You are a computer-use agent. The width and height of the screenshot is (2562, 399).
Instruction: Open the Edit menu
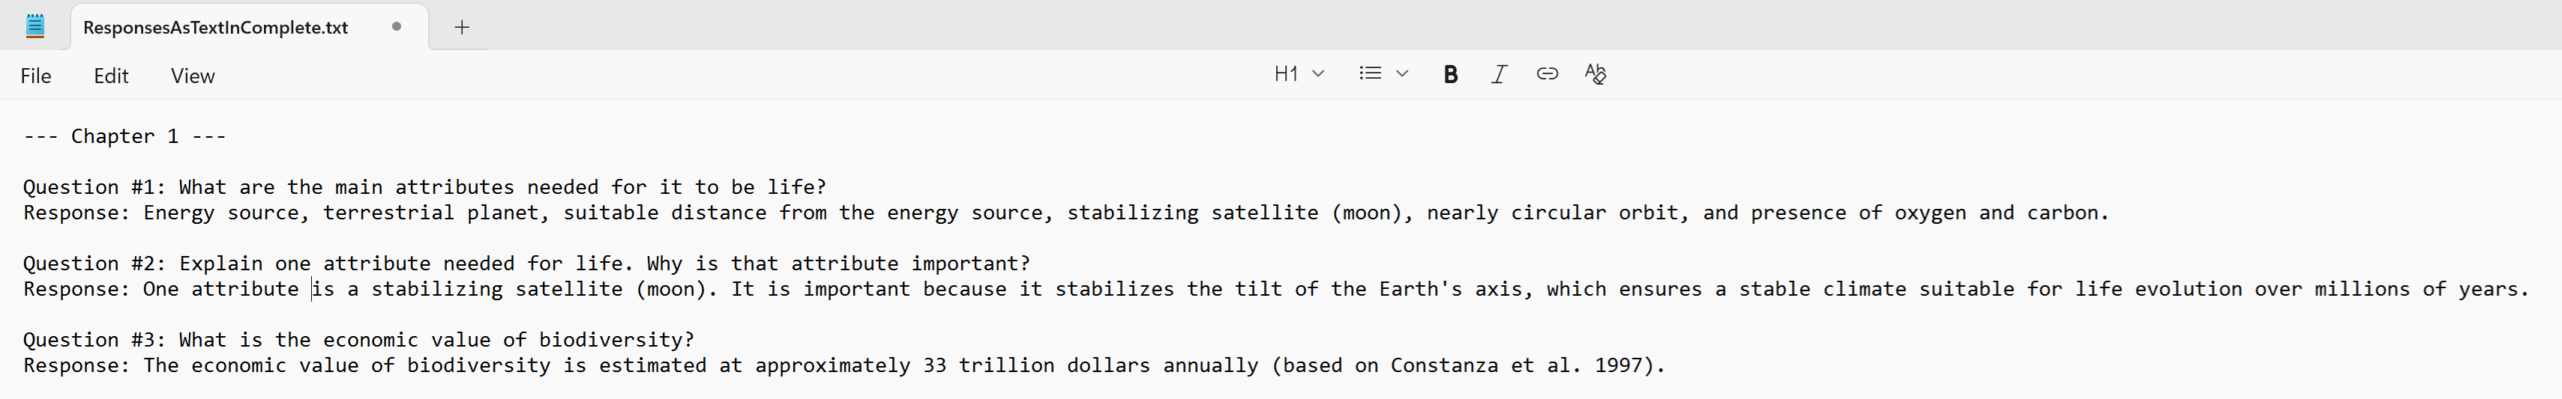coord(112,76)
